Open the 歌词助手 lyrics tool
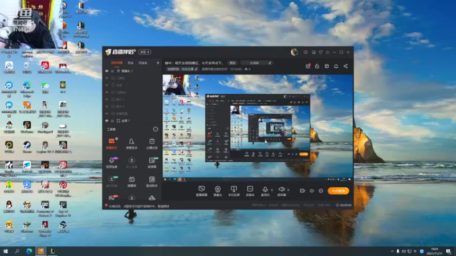 pyautogui.click(x=152, y=181)
